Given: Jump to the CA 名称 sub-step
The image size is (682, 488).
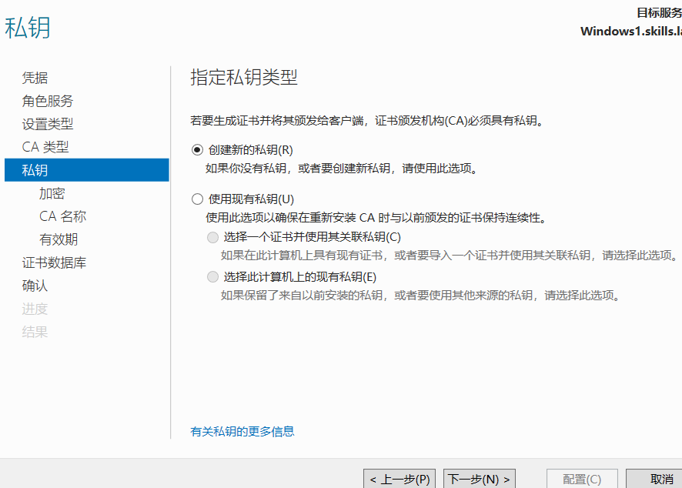Looking at the screenshot, I should 63,216.
